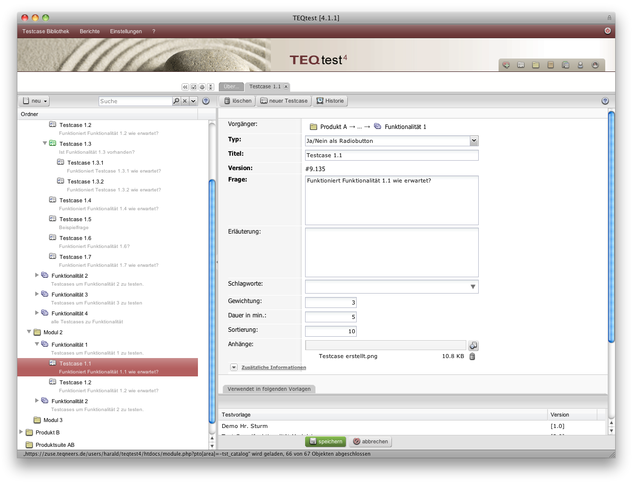Click the checkmark box icon left of tabs
635x485 pixels.
click(193, 87)
